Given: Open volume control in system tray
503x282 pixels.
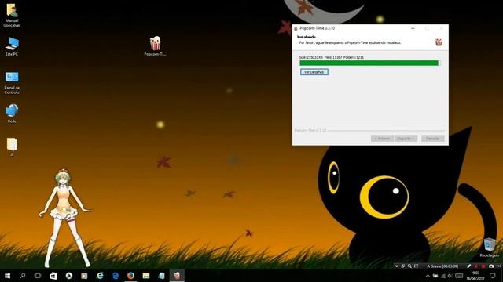Looking at the screenshot, I should [450, 276].
